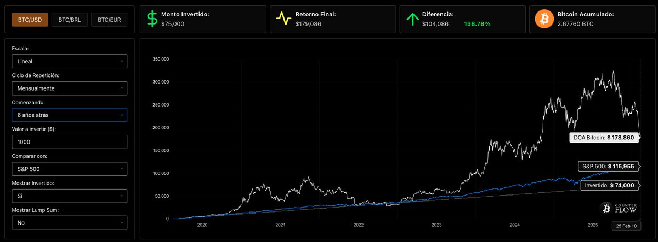Click the $104,086 Diferencia value
Image resolution: width=658 pixels, height=242 pixels.
pos(435,25)
